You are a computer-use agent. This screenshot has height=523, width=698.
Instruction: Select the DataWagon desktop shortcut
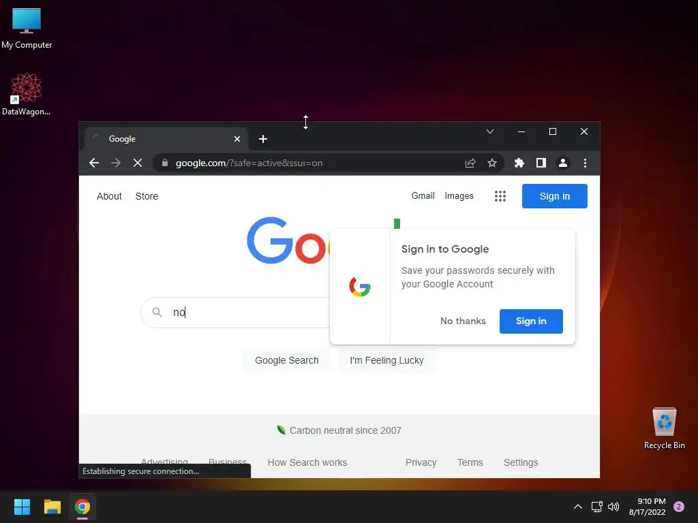tap(27, 94)
